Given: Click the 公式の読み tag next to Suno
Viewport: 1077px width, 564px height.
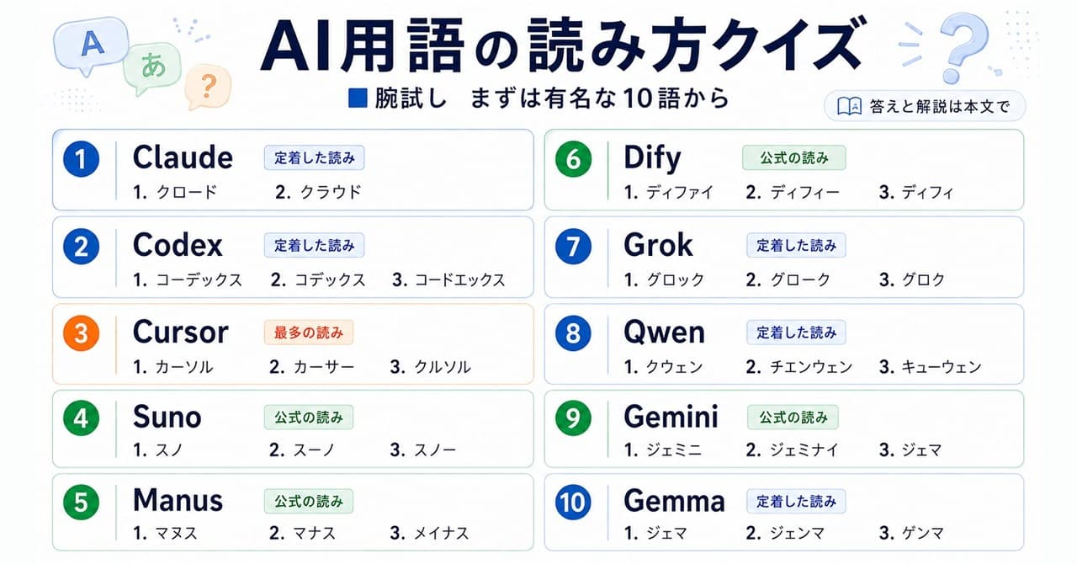Looking at the screenshot, I should (309, 417).
